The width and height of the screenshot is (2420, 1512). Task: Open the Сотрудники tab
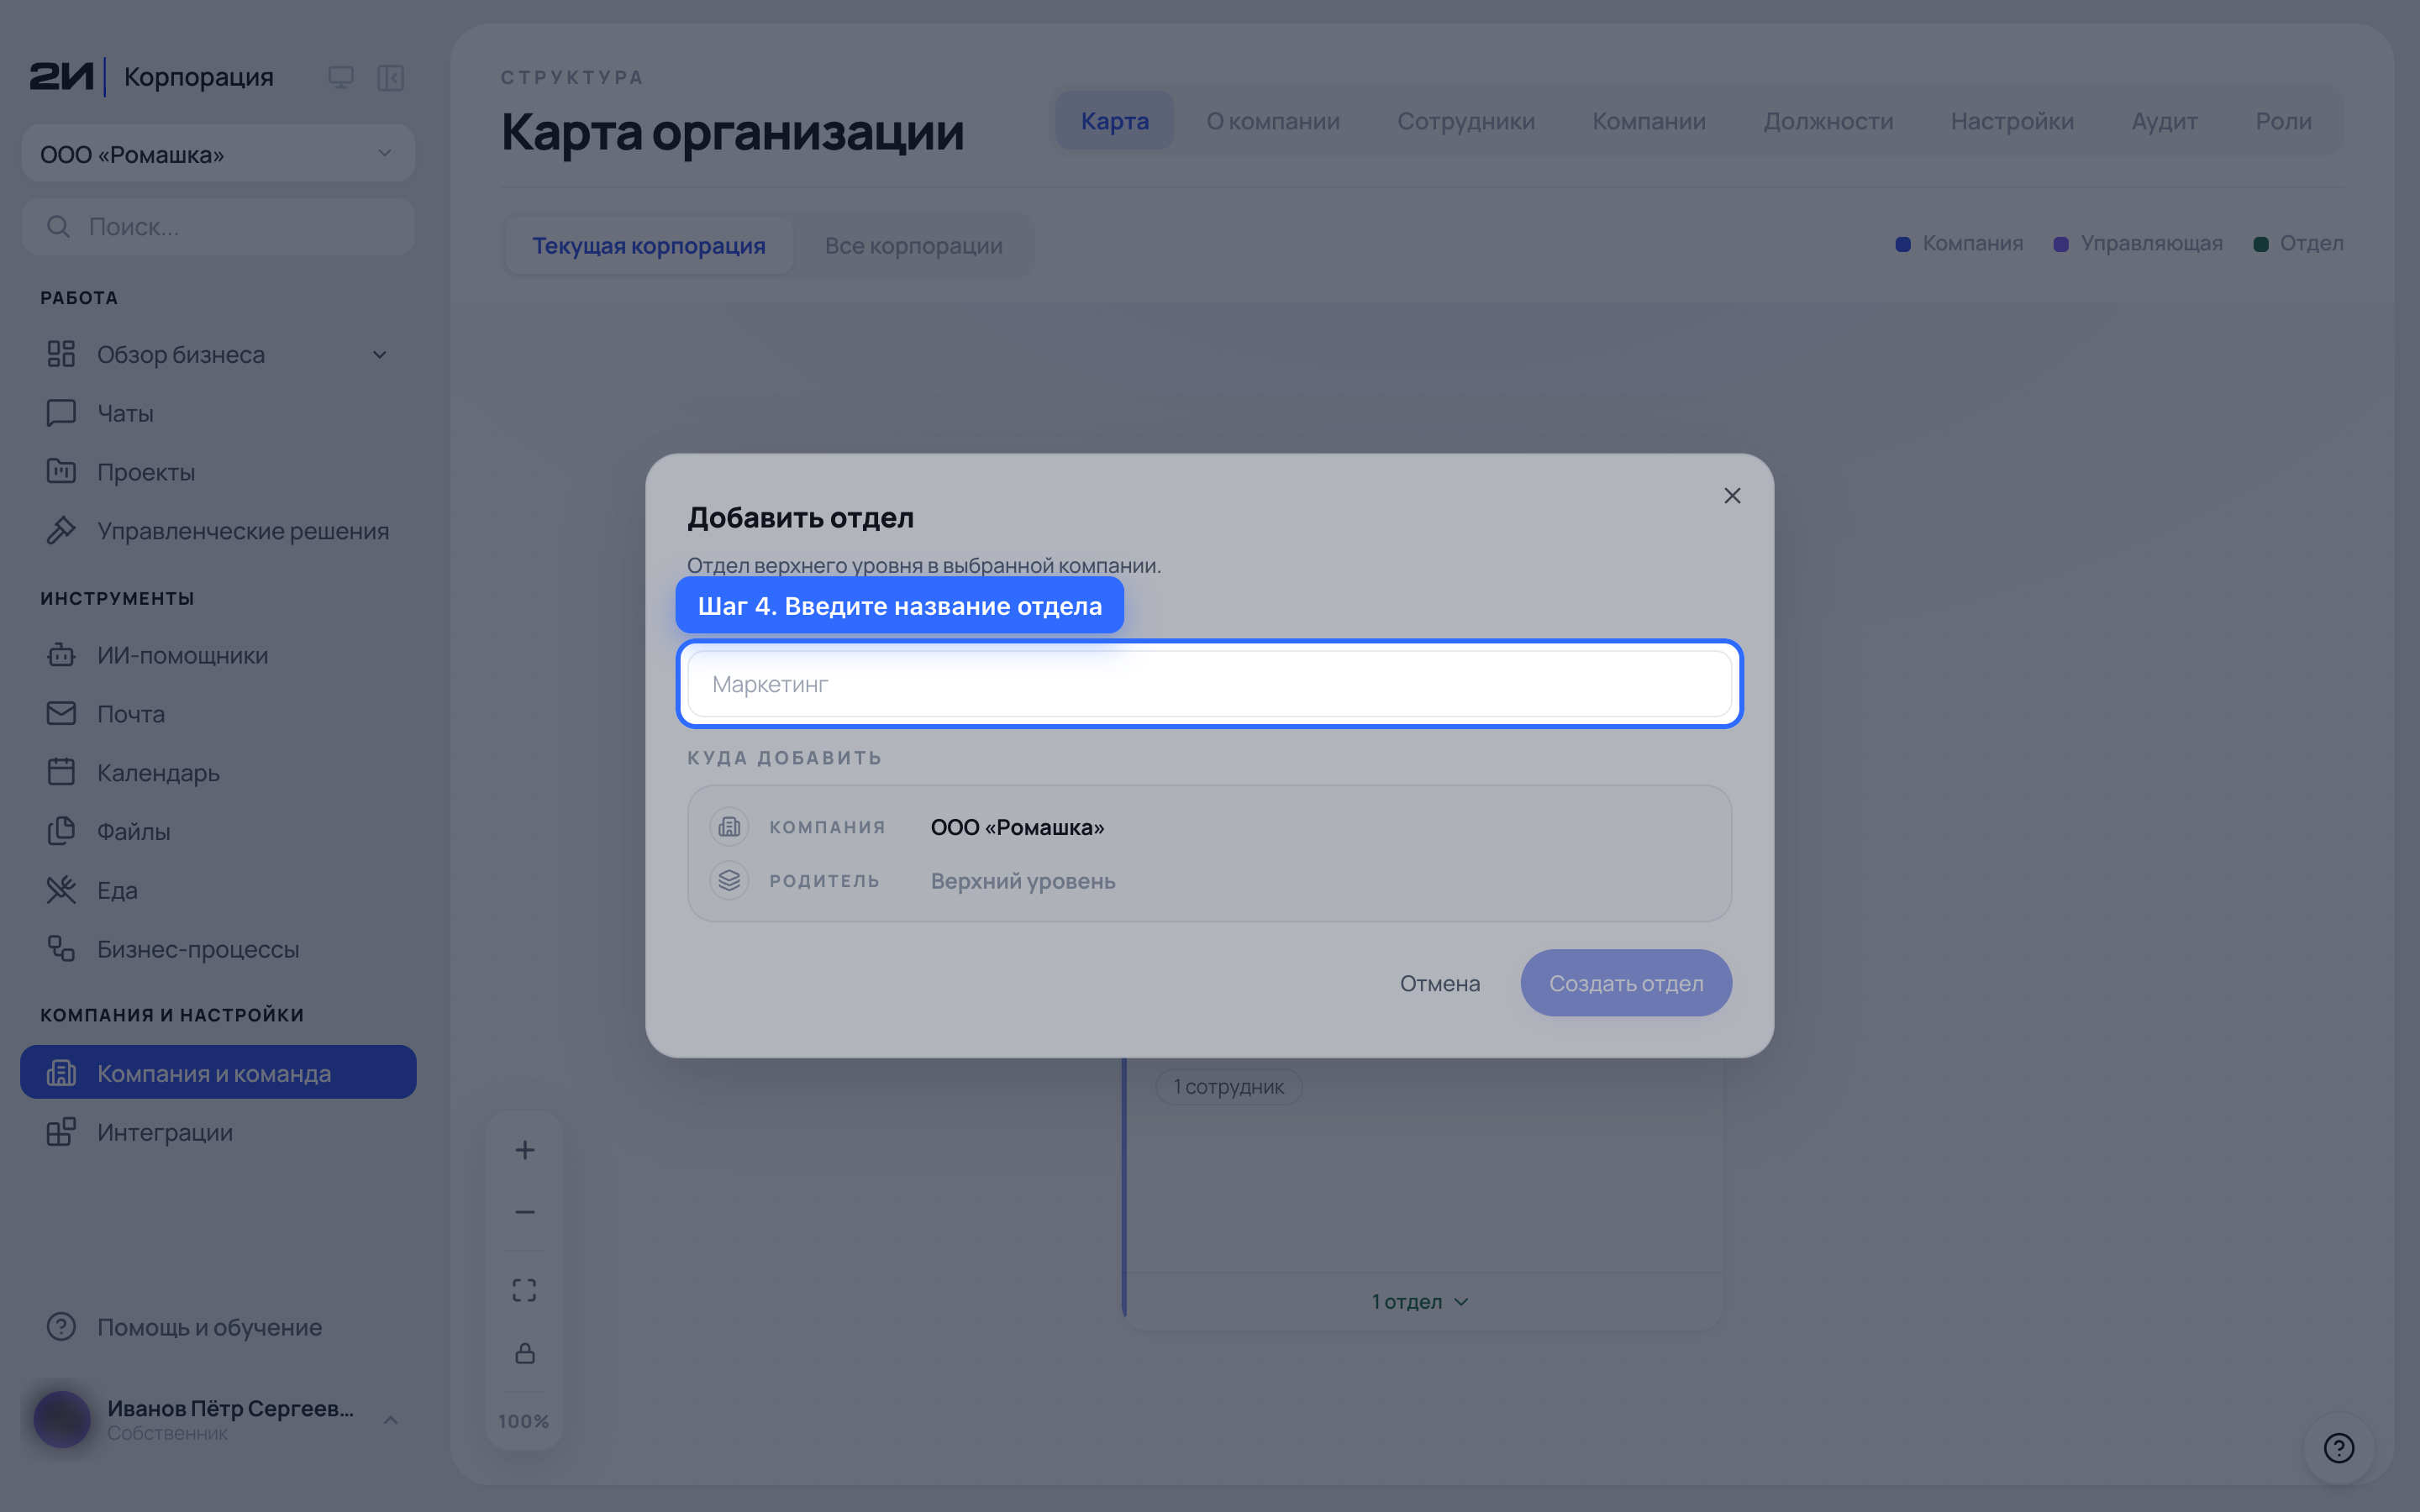[1466, 121]
